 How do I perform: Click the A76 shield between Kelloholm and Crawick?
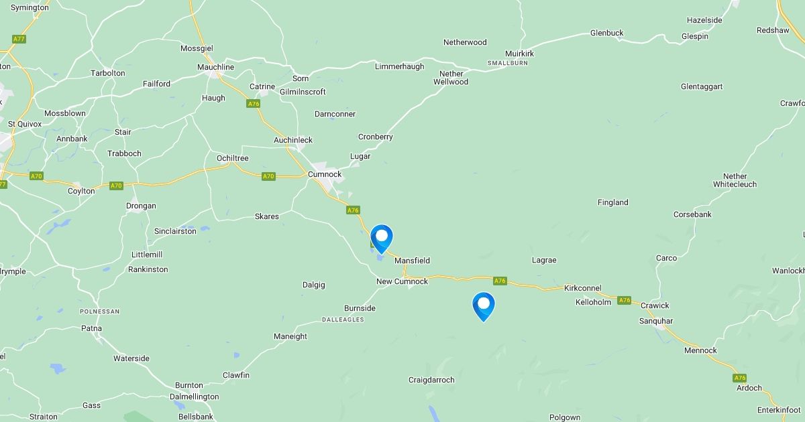point(625,300)
